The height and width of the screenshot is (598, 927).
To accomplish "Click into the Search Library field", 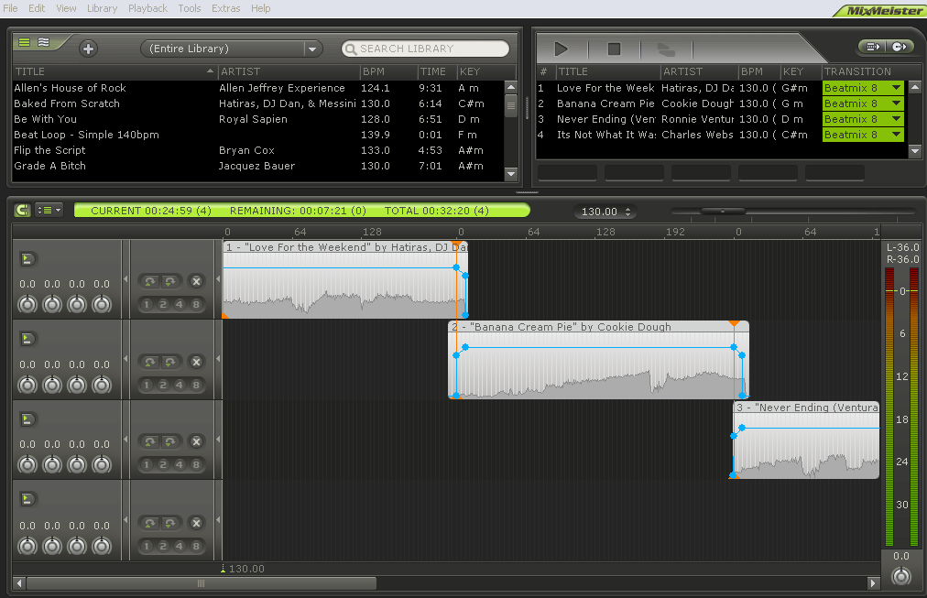I will click(425, 49).
